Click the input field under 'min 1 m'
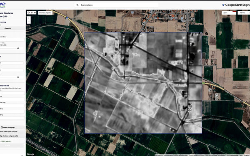The width and height of the screenshot is (250, 156). click(12, 40)
